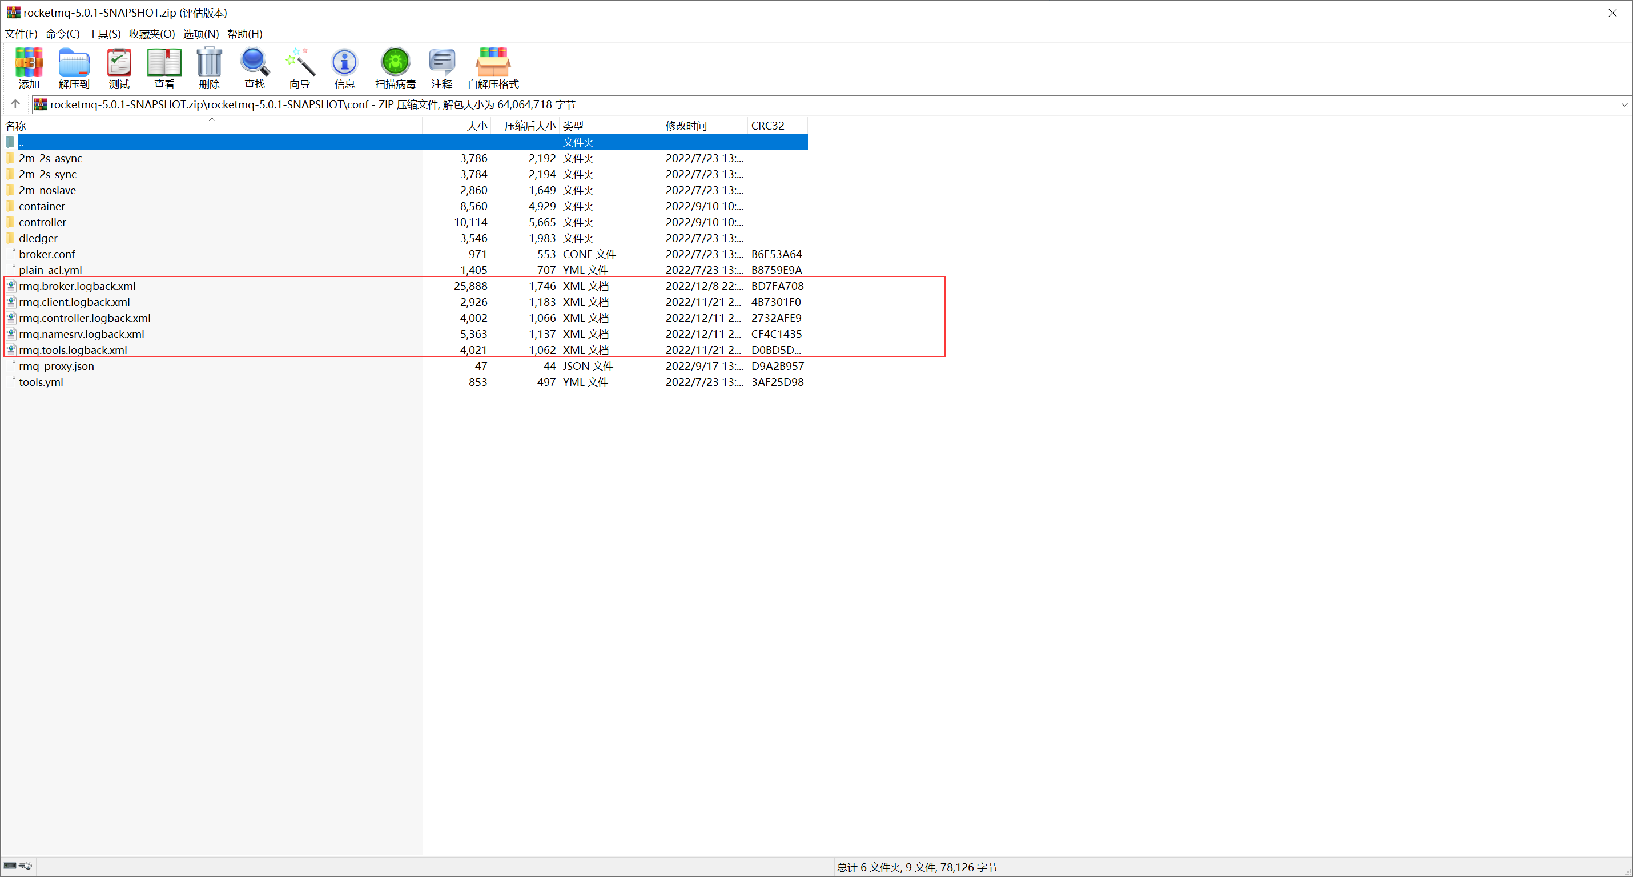Launch the Wizard (向导) wand icon
Viewport: 1633px width, 877px height.
[x=299, y=68]
